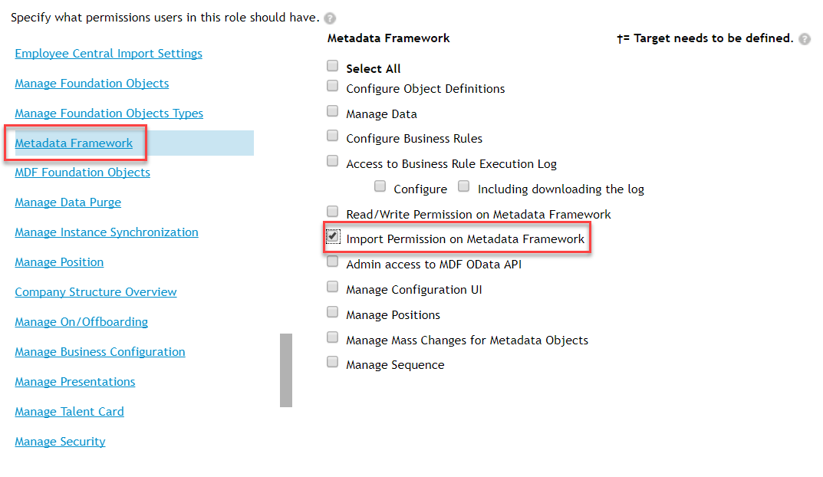Open Manage Security category
Image resolution: width=823 pixels, height=477 pixels.
click(x=60, y=442)
